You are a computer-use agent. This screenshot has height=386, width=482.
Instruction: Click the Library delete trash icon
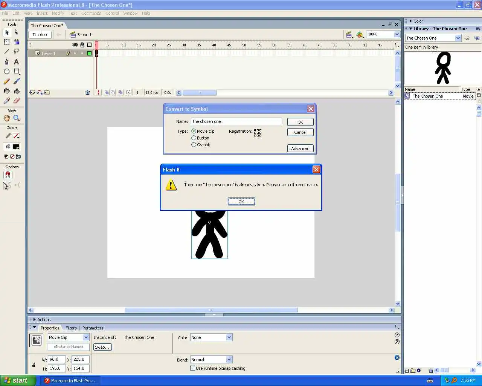pos(431,371)
